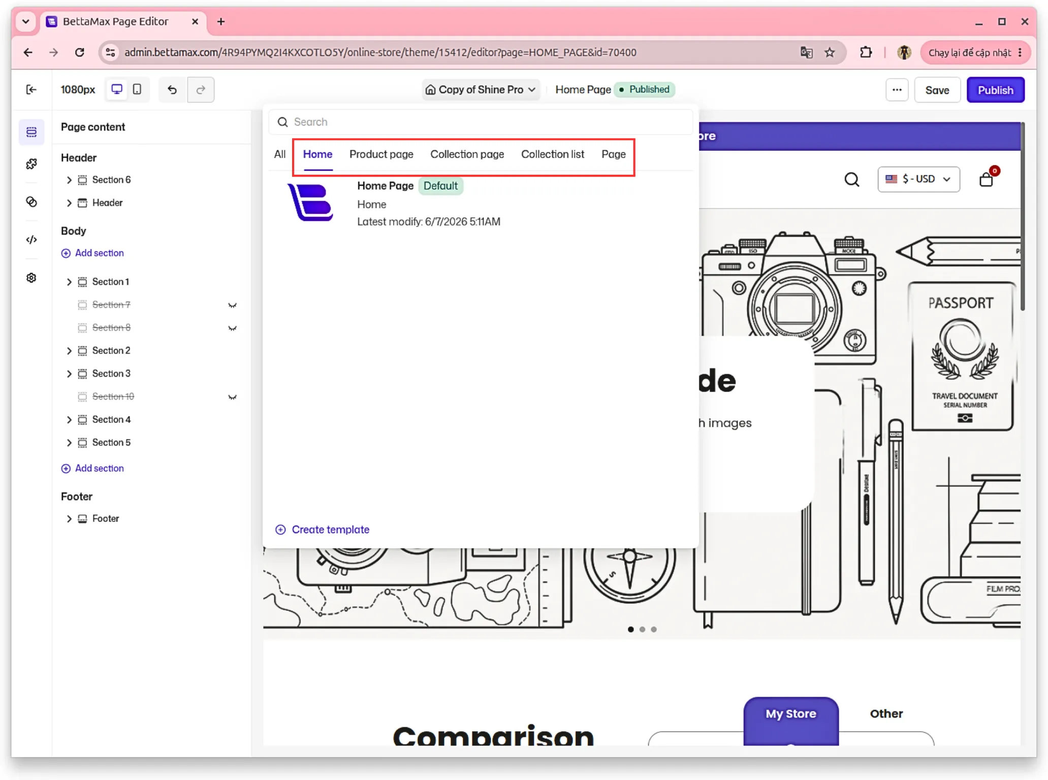Image resolution: width=1048 pixels, height=780 pixels.
Task: Open the Page content sections panel icon
Action: tap(31, 132)
